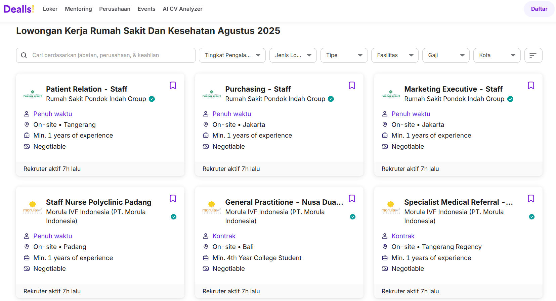Click verified badge on General Practitioner card

(x=353, y=217)
